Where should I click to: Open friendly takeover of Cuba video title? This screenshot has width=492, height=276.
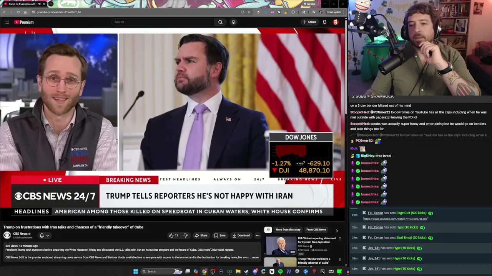pos(314,261)
